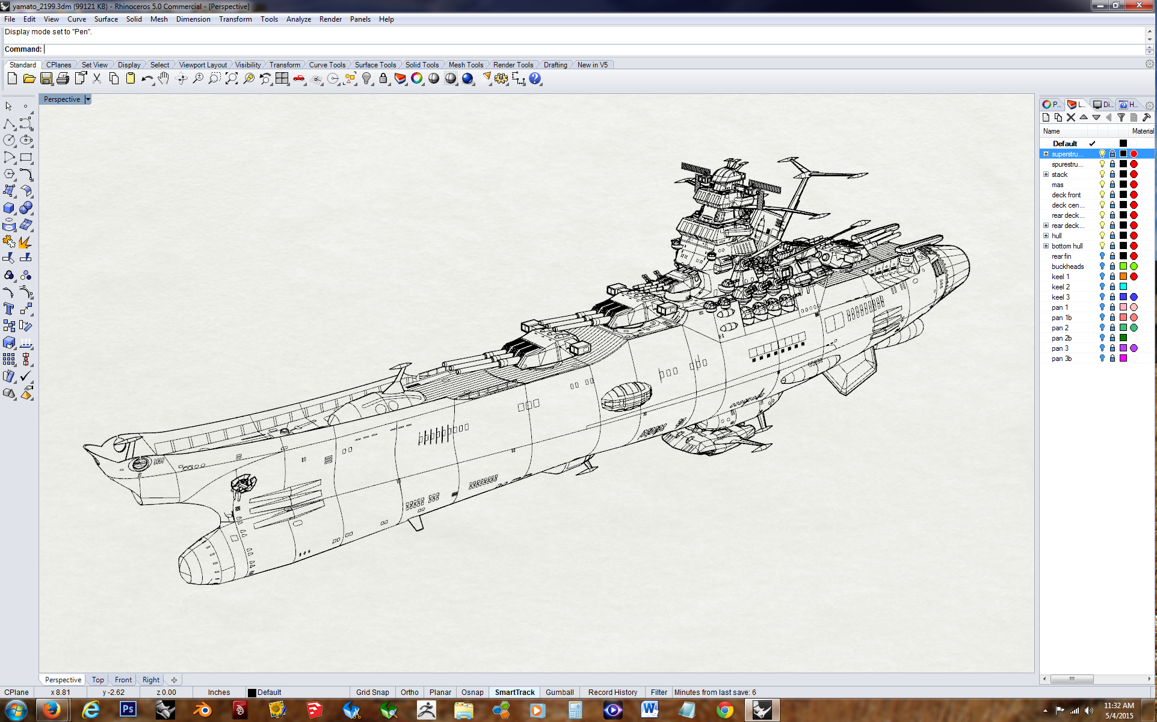Switch to the Mesh Tools toolbar tab
The width and height of the screenshot is (1157, 722).
coord(466,65)
